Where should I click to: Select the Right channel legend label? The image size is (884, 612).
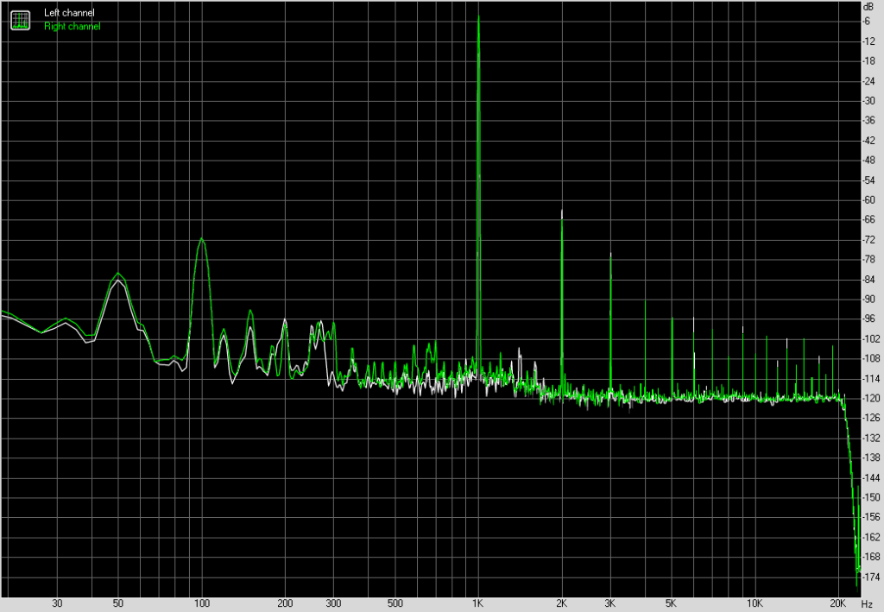[72, 26]
